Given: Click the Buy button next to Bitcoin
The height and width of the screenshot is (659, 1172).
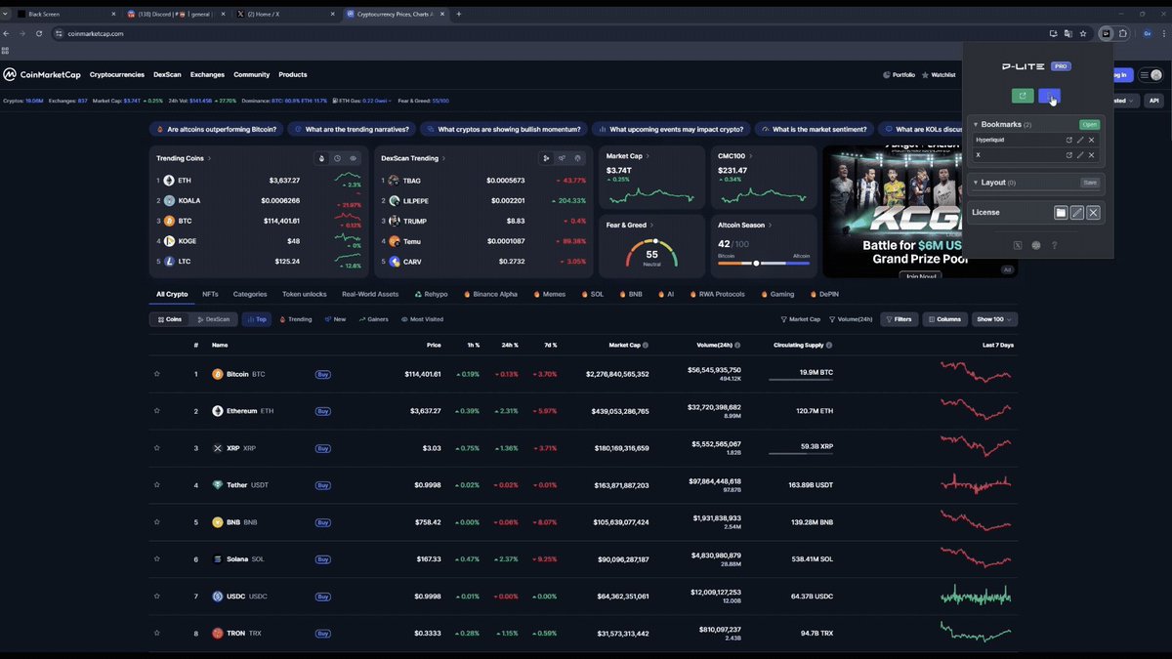Looking at the screenshot, I should point(322,374).
